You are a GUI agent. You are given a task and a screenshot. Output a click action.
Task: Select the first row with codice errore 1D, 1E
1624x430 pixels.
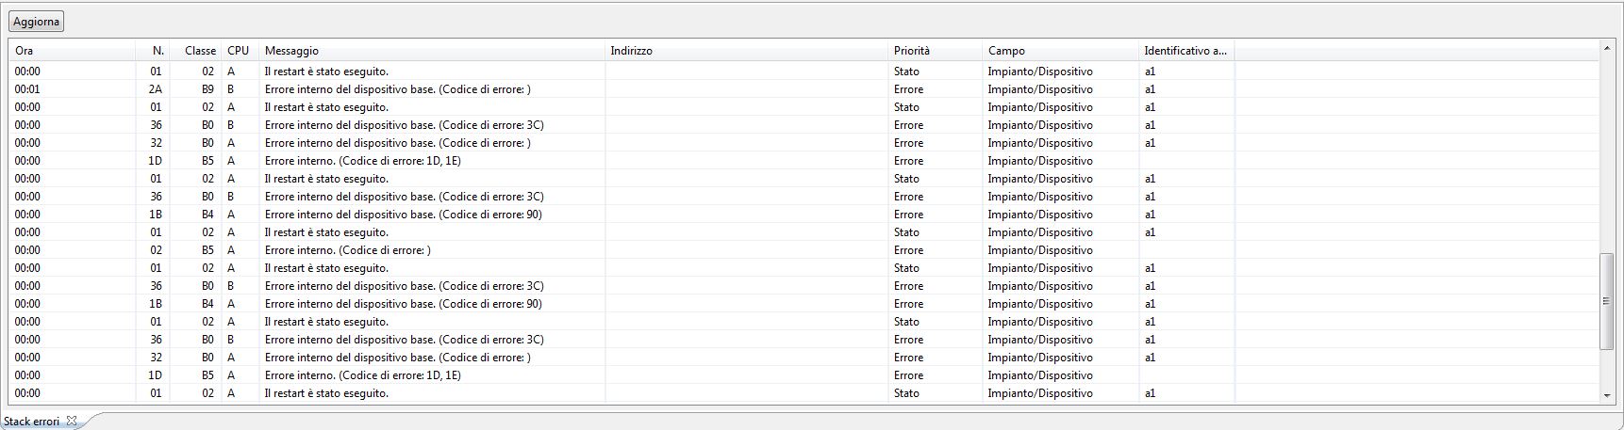coord(804,161)
